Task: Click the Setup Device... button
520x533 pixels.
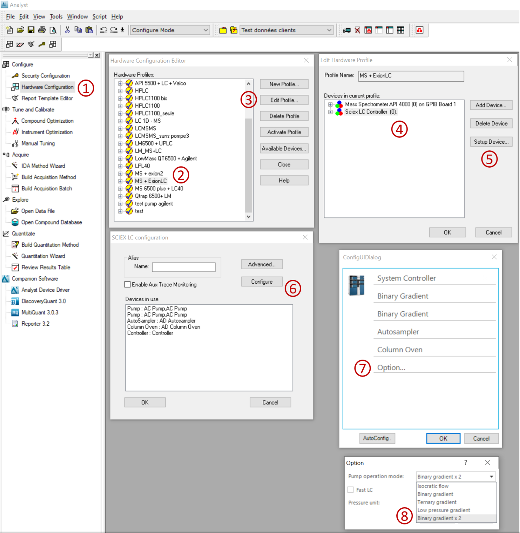Action: coord(491,142)
